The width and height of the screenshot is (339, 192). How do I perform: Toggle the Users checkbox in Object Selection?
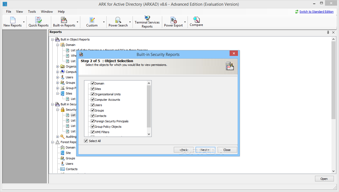click(x=93, y=105)
